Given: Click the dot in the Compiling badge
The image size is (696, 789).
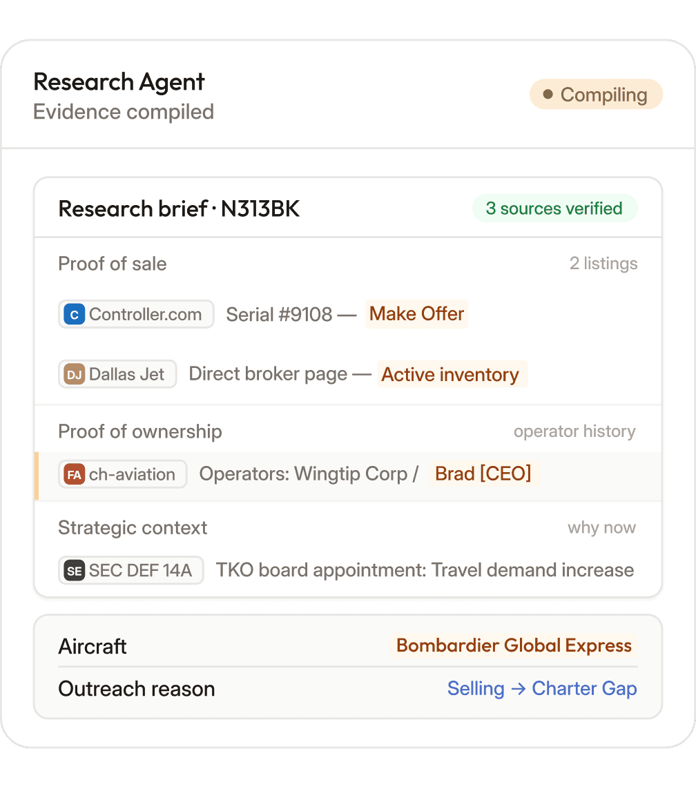Looking at the screenshot, I should click(x=548, y=95).
